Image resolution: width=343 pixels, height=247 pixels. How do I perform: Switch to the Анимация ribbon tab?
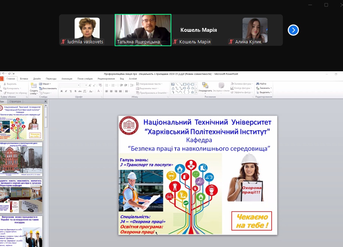point(67,79)
